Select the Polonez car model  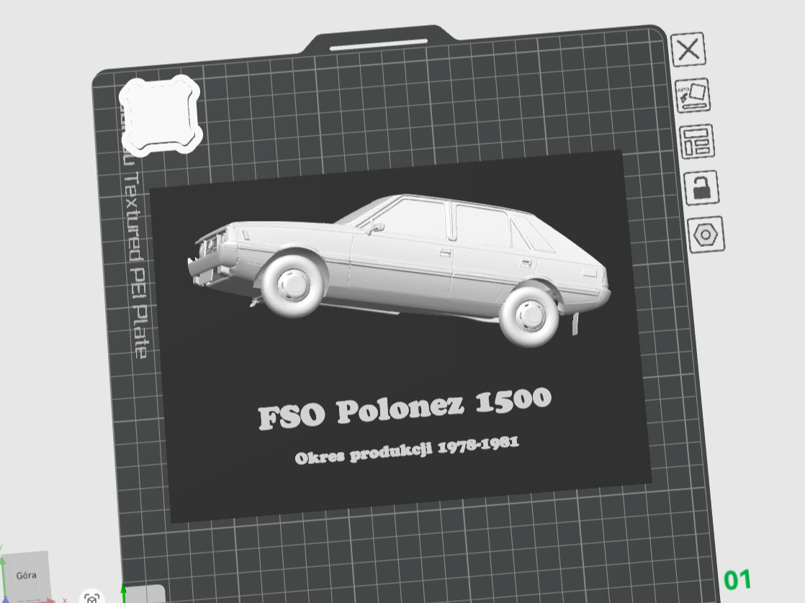[x=400, y=270]
